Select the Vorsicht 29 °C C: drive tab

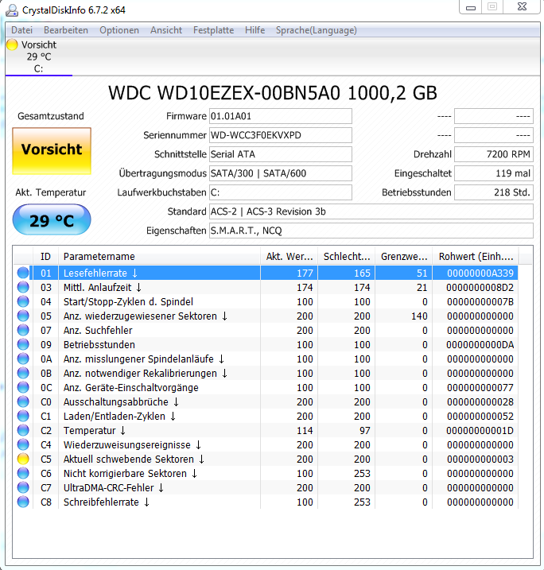[39, 56]
